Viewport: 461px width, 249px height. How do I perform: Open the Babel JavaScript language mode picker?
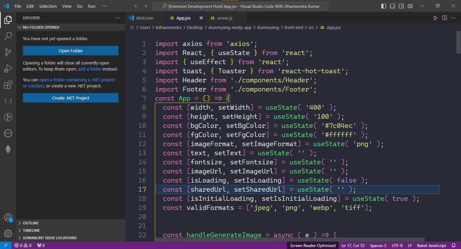tap(432, 245)
